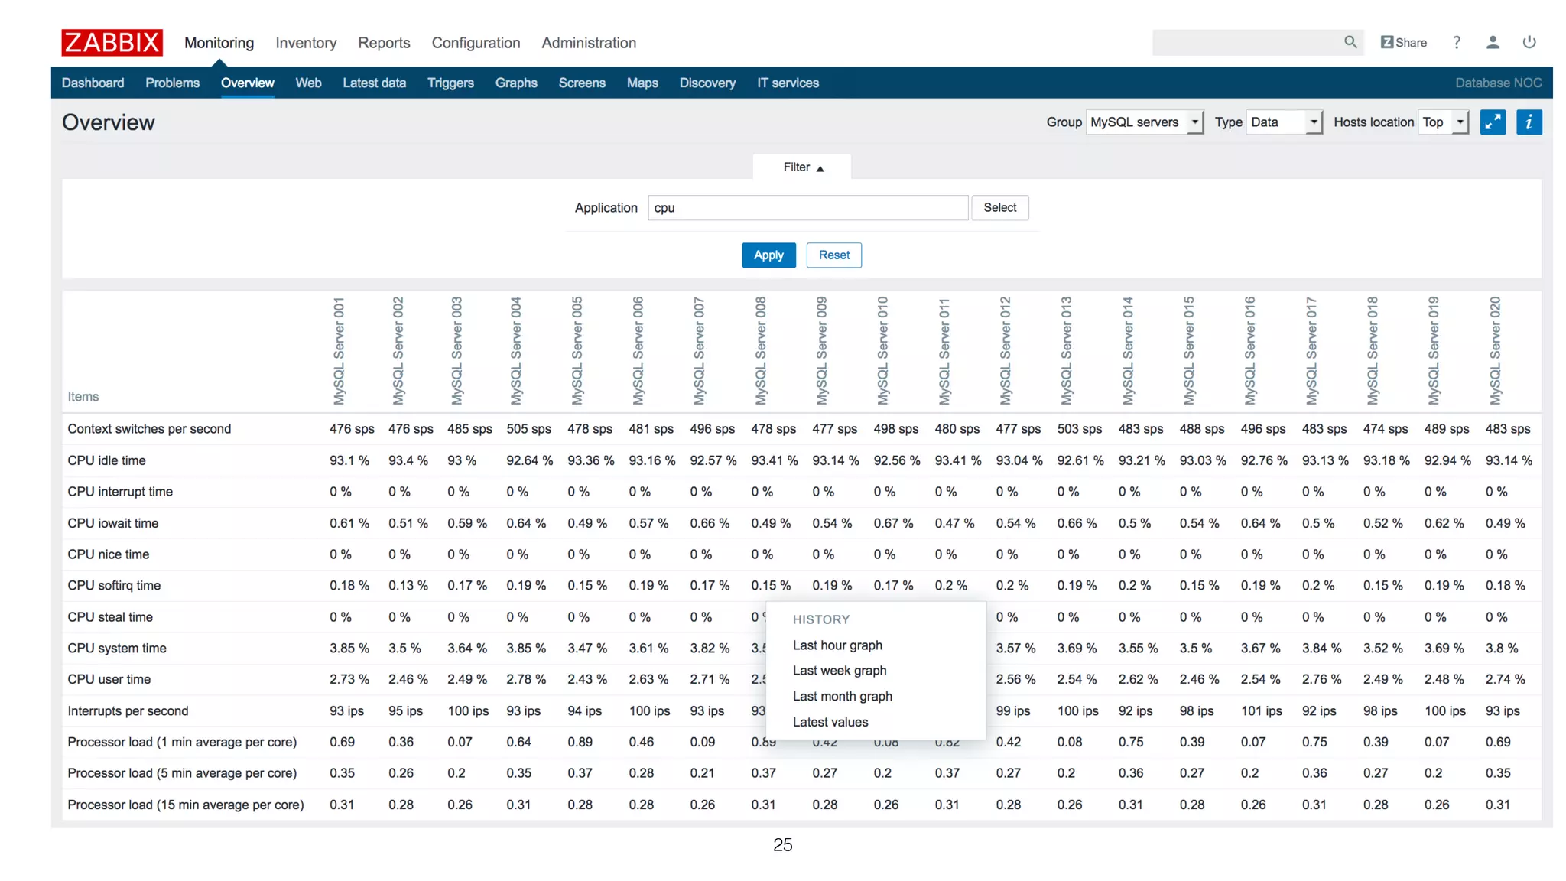The image size is (1566, 881).
Task: Open the user profile icon
Action: click(1493, 43)
